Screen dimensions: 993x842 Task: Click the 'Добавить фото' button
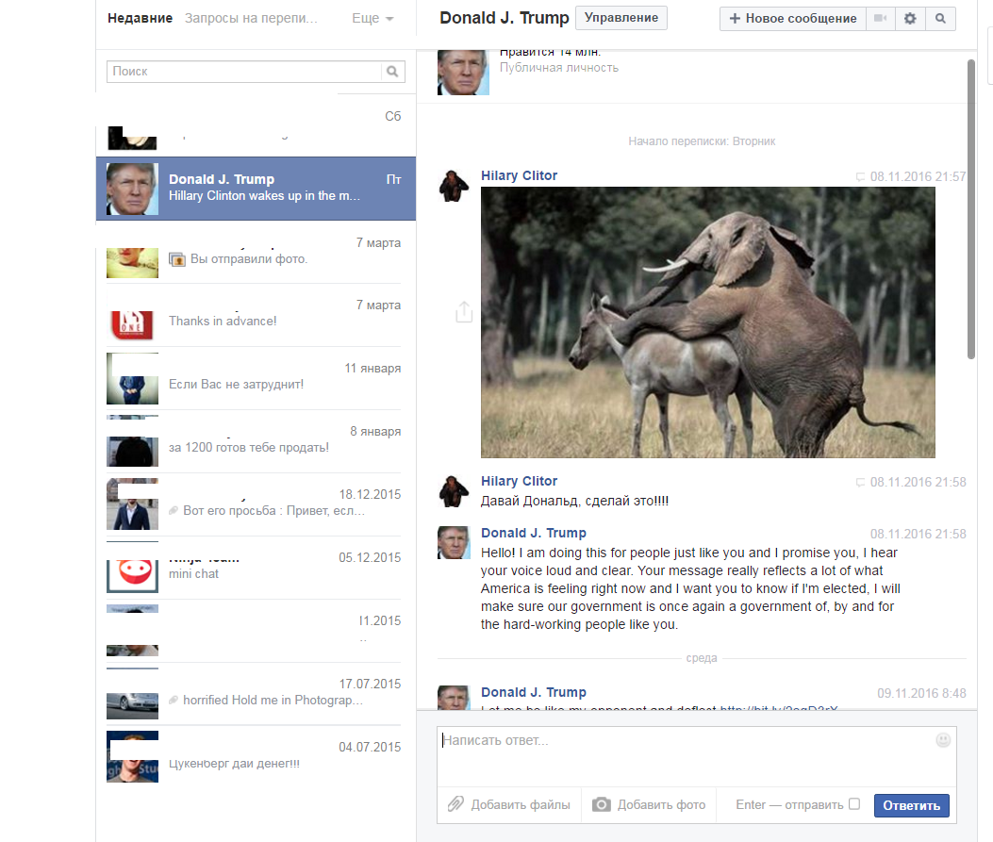[649, 804]
